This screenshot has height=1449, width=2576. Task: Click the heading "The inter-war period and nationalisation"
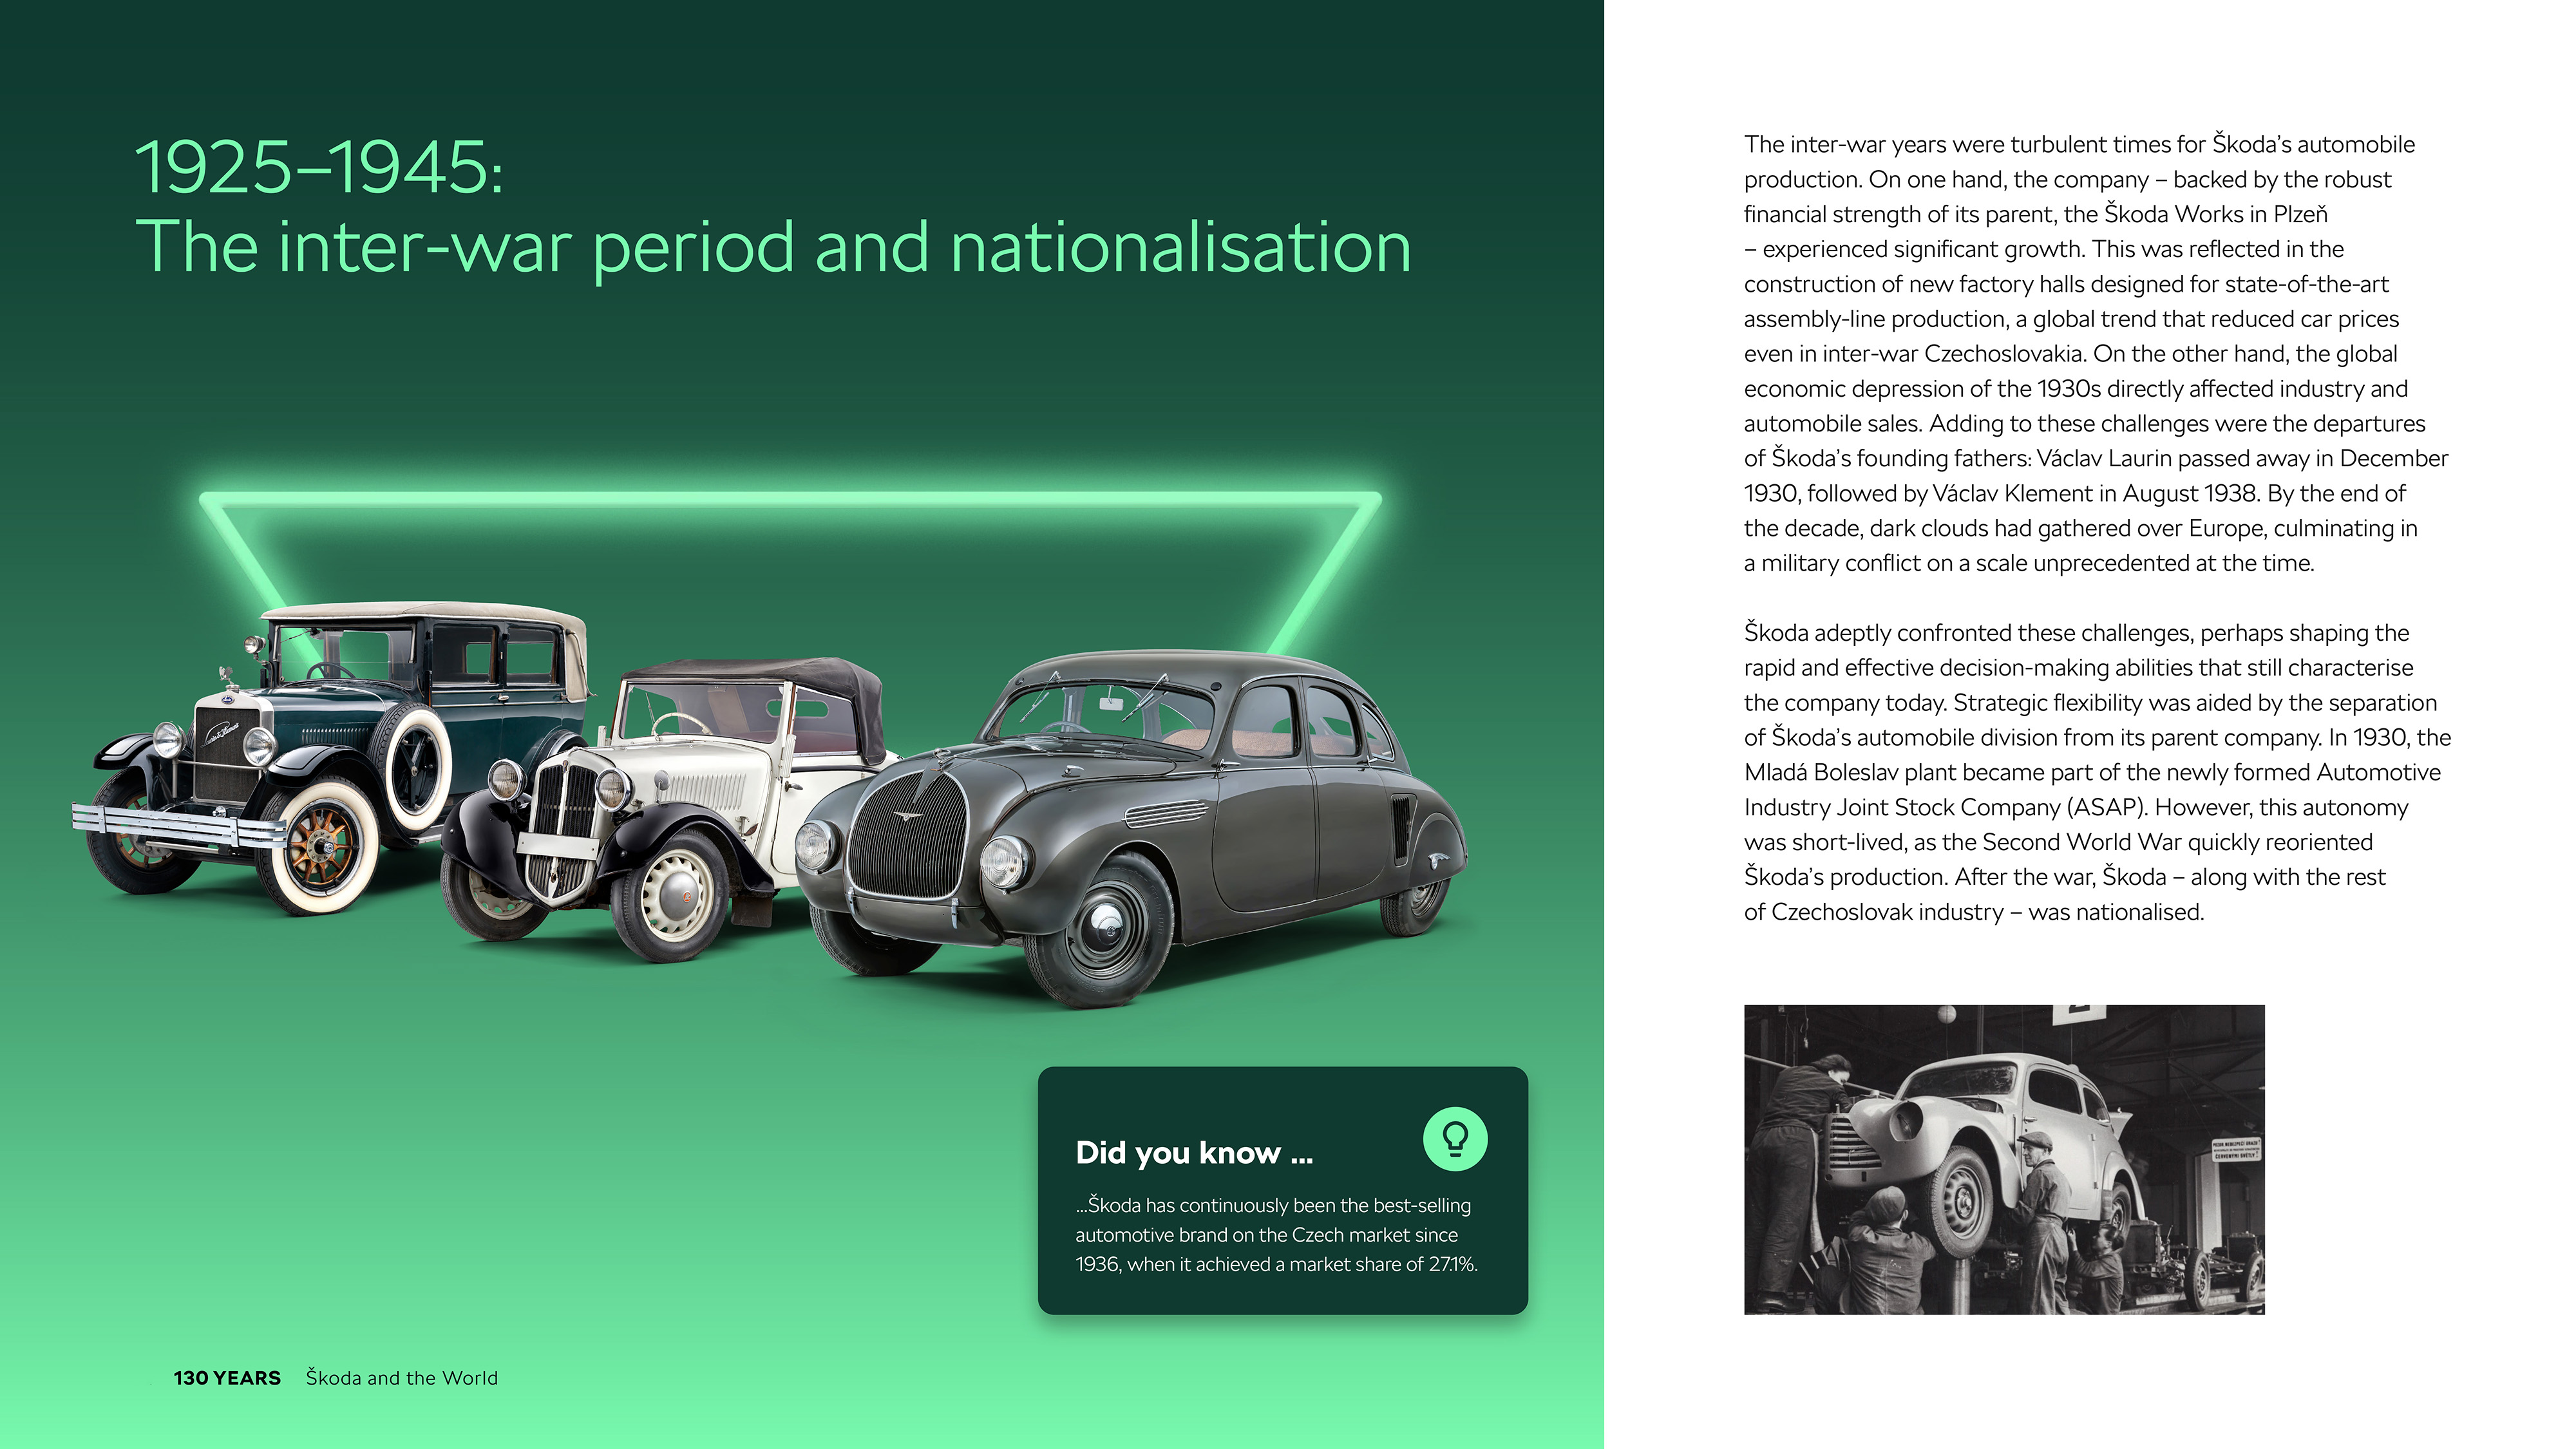pos(773,247)
